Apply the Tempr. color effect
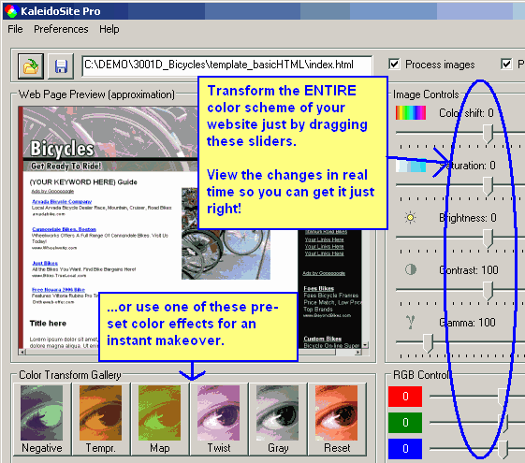 click(101, 419)
